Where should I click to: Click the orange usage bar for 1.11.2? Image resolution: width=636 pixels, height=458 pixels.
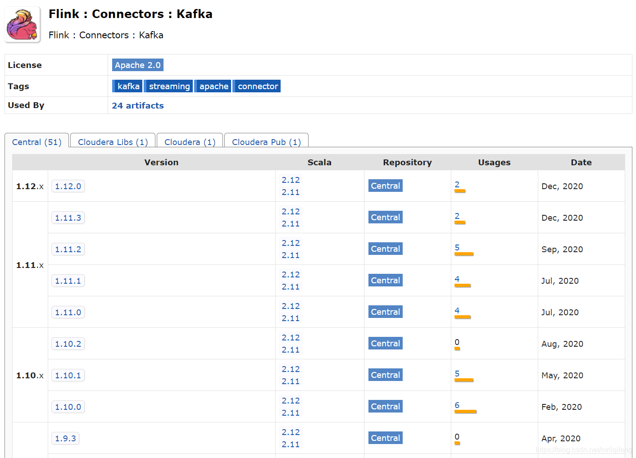tap(464, 254)
